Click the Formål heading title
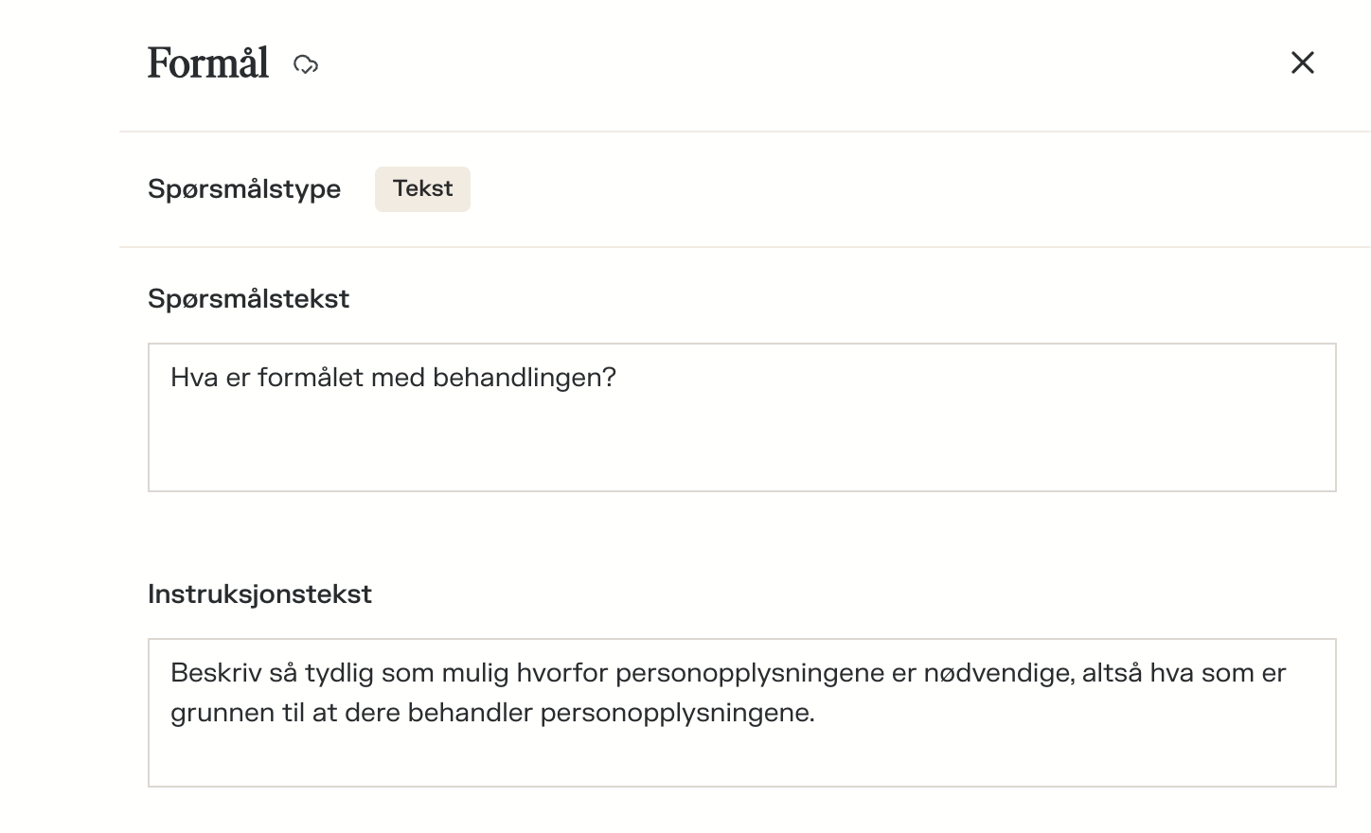This screenshot has width=1371, height=833. pos(208,63)
